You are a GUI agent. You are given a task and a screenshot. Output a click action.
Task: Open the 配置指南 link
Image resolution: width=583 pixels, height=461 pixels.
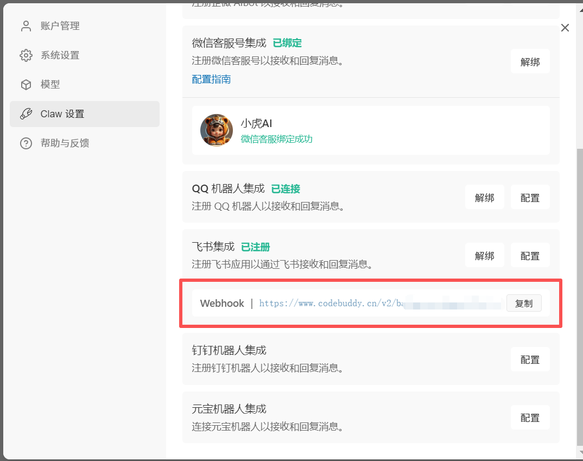211,79
